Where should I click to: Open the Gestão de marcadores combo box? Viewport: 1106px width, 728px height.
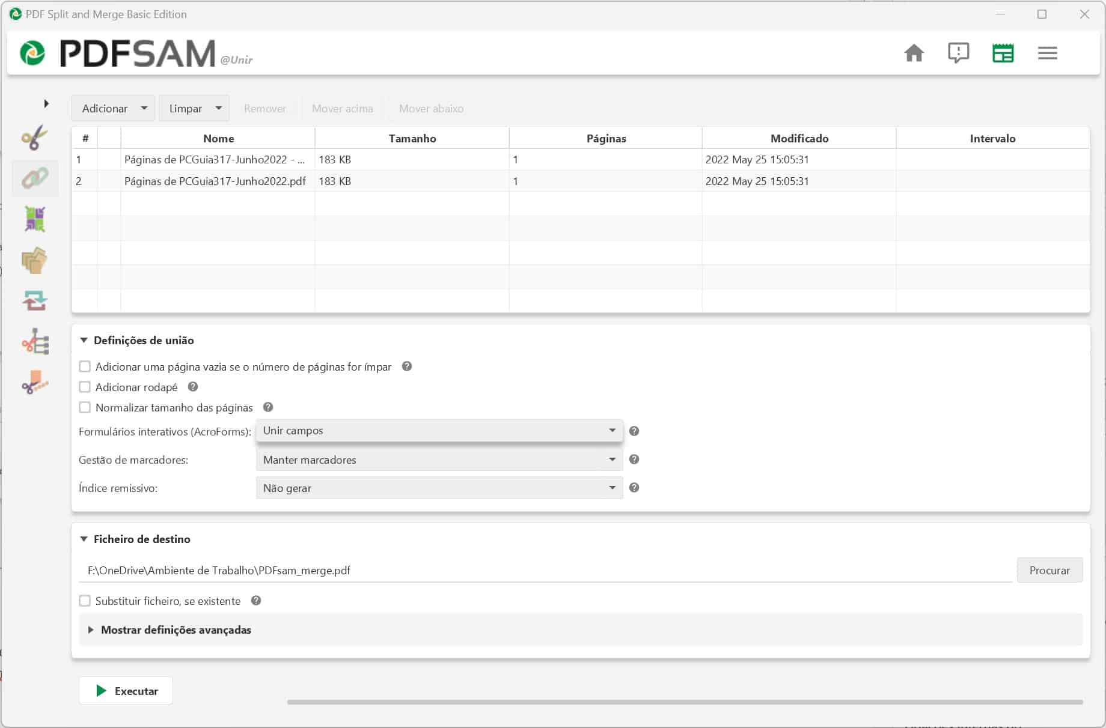coord(439,460)
